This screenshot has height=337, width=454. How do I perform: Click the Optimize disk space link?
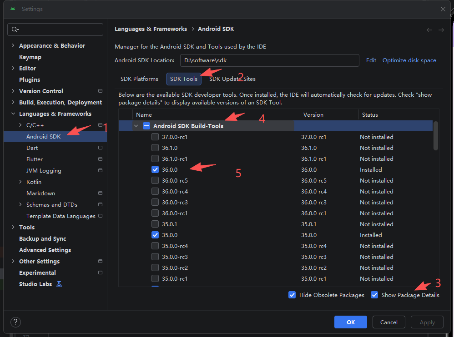[x=409, y=60]
